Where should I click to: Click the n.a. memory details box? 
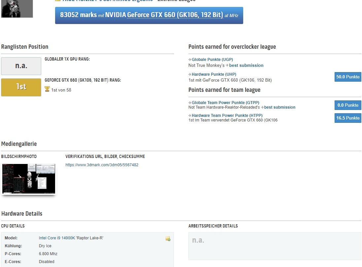click(275, 246)
